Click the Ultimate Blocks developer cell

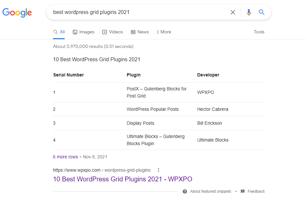213,140
